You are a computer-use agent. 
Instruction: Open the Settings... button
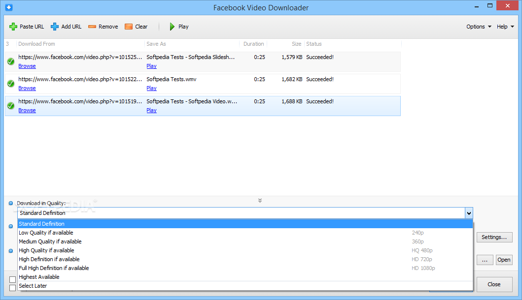[x=494, y=237]
